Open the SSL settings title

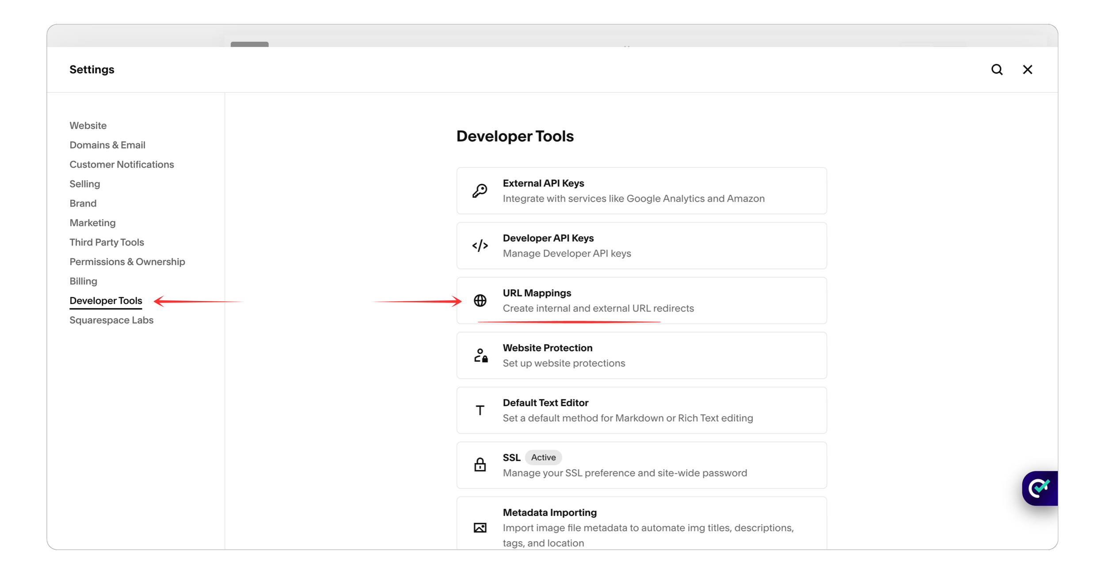pyautogui.click(x=511, y=457)
